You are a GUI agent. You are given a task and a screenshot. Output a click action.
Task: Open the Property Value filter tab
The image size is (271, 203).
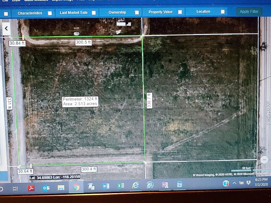coord(160,12)
